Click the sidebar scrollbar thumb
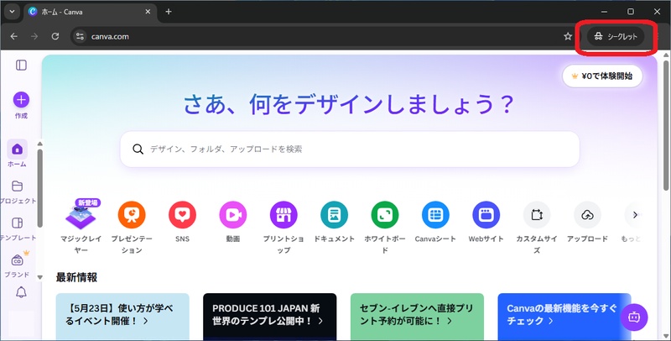The image size is (671, 341). click(39, 188)
